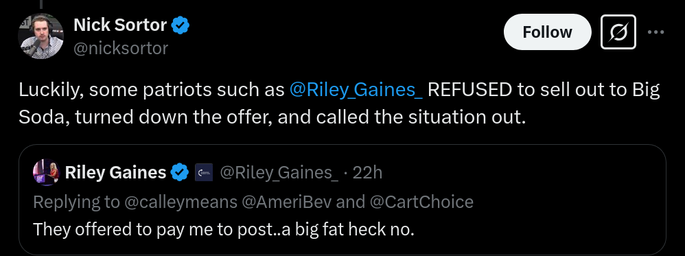This screenshot has width=685, height=256.
Task: Open the blue @Riley_Gaines_ mention
Action: coord(356,90)
